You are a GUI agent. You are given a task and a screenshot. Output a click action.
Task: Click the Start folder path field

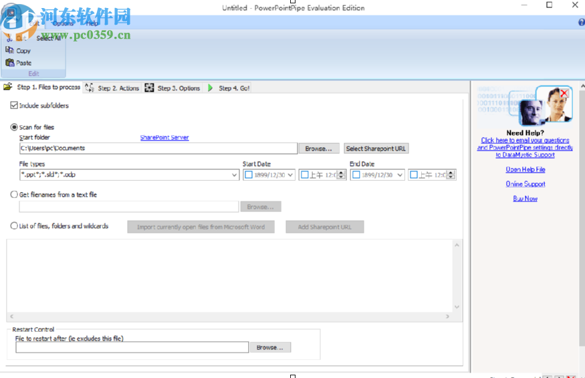[158, 149]
